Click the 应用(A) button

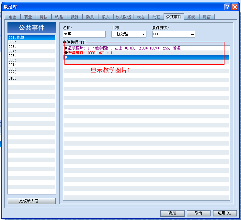tap(225, 213)
